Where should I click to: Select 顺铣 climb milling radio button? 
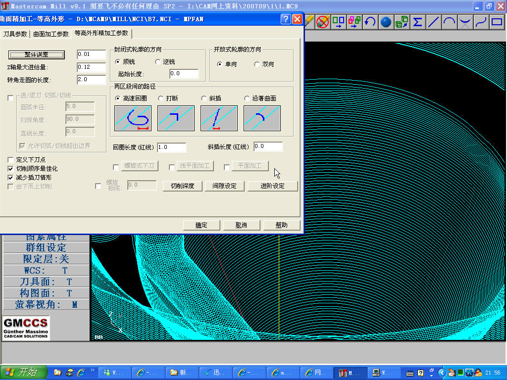[x=117, y=62]
